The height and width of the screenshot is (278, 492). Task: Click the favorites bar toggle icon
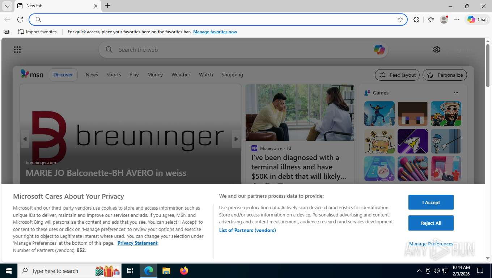pos(7,32)
